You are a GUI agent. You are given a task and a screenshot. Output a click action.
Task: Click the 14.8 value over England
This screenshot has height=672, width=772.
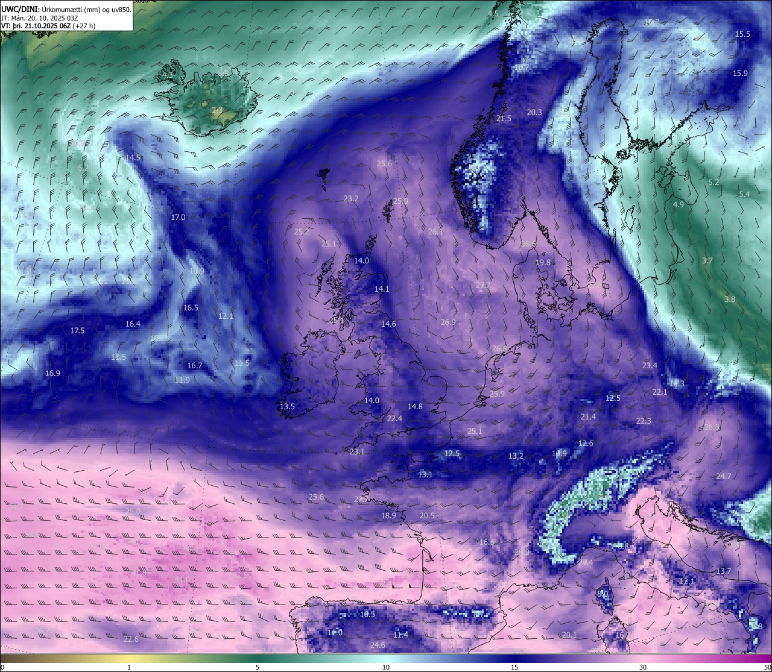click(x=415, y=406)
